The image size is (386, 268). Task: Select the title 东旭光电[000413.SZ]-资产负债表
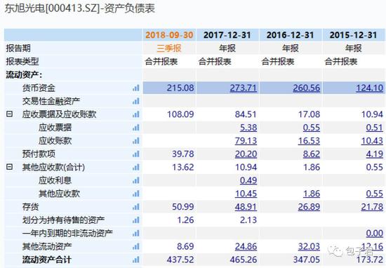pyautogui.click(x=79, y=8)
